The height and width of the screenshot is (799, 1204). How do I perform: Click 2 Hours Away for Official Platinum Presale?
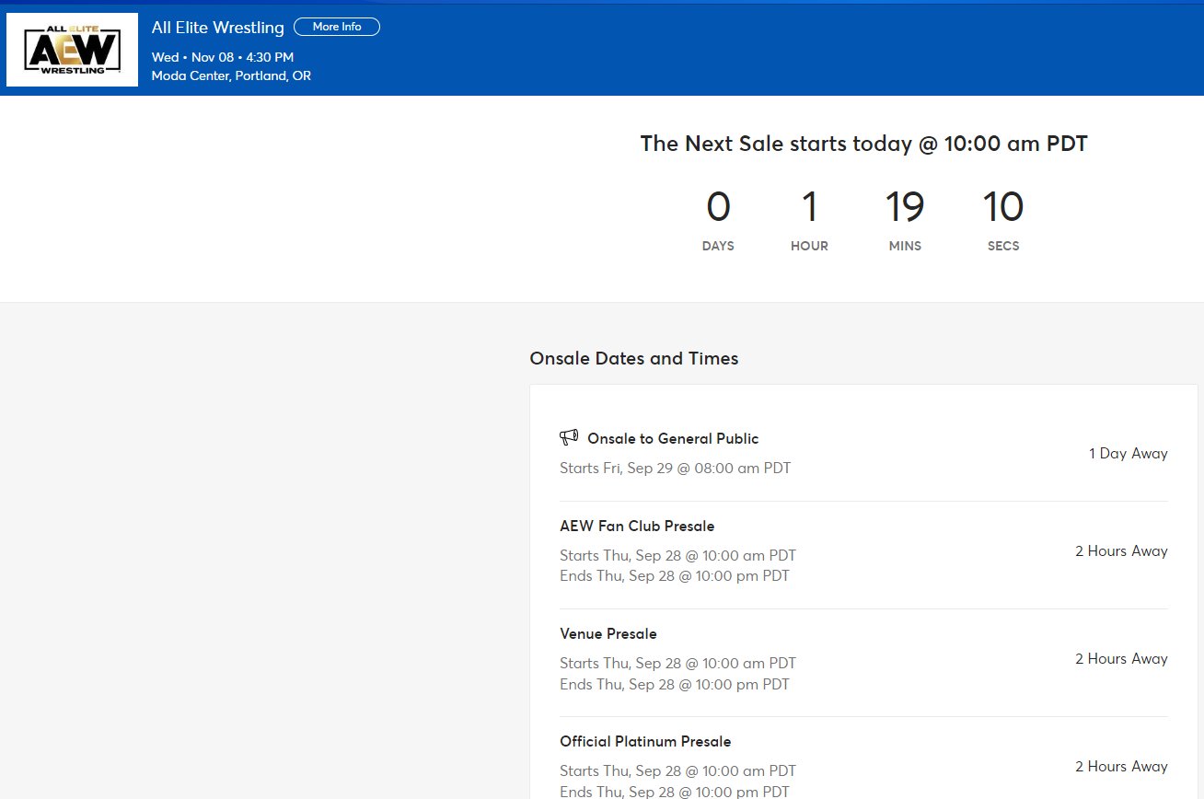coord(1121,766)
